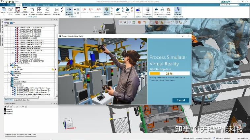
Task: Select snapshot2 in Snapshot Editor
Action: coord(8,114)
